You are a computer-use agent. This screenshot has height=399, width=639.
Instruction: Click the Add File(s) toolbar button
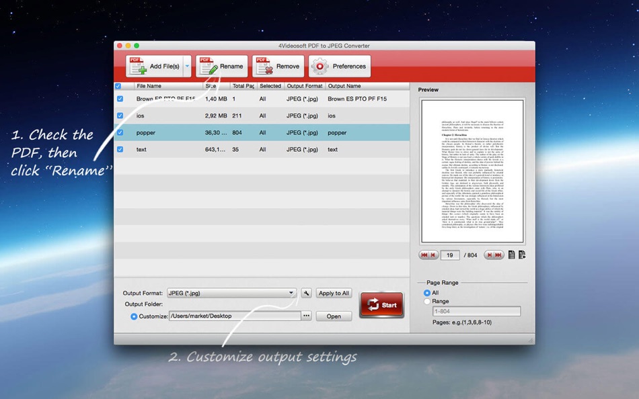[x=155, y=66]
